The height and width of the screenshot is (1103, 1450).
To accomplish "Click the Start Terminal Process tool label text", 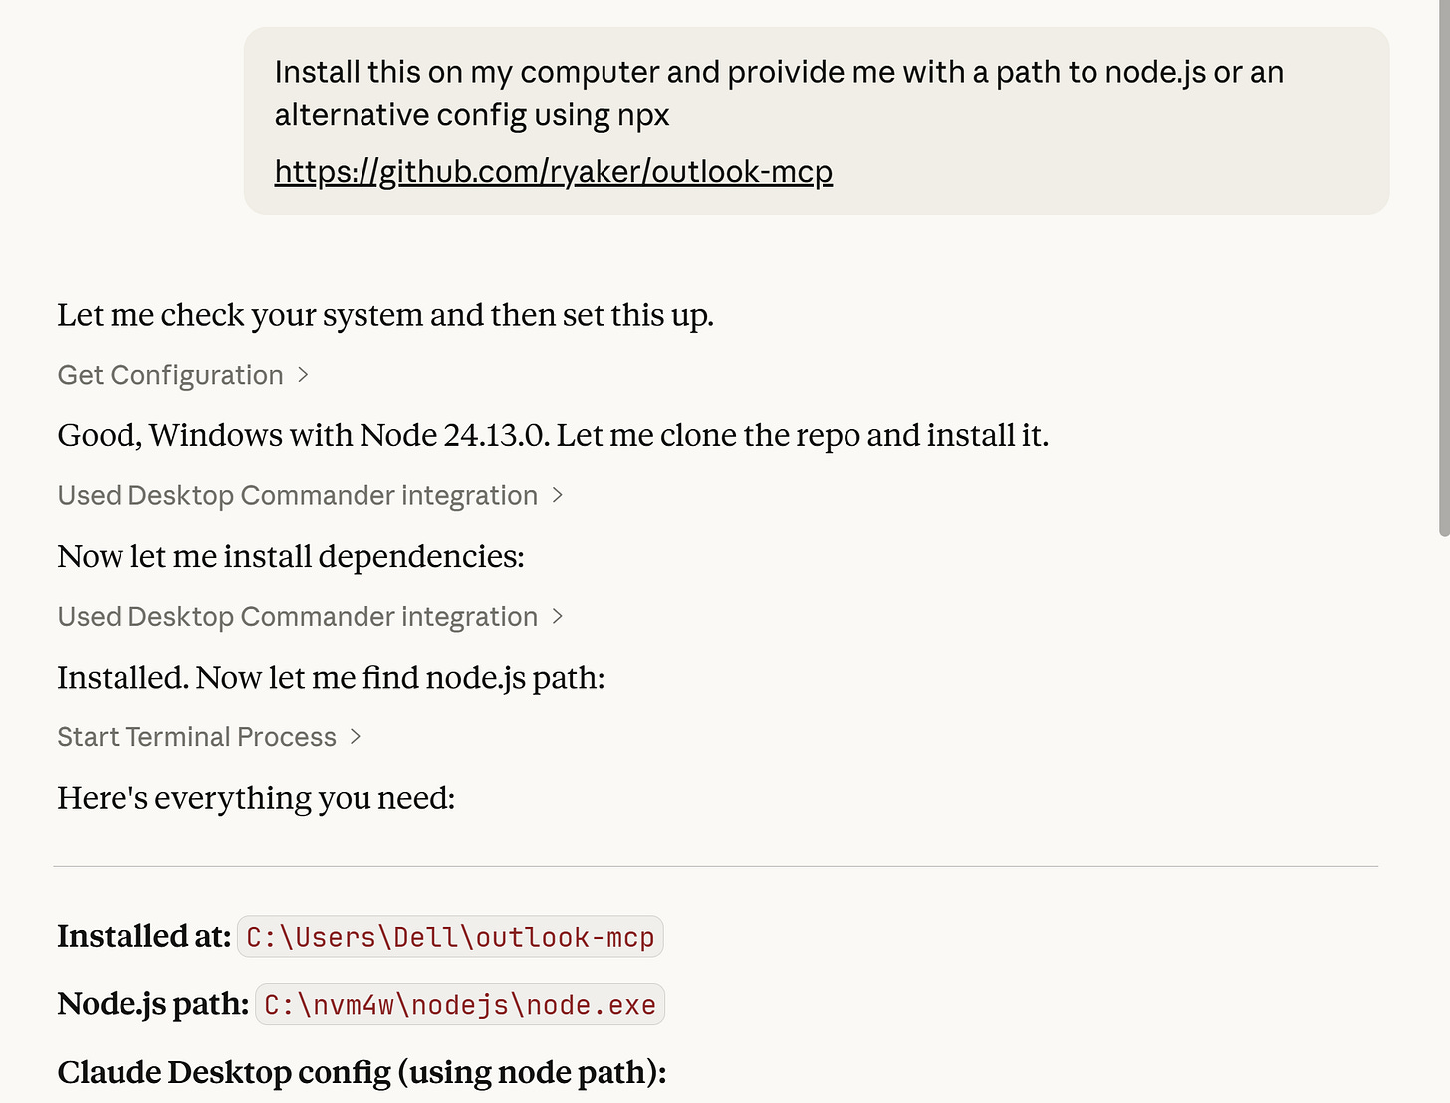I will 196,737.
